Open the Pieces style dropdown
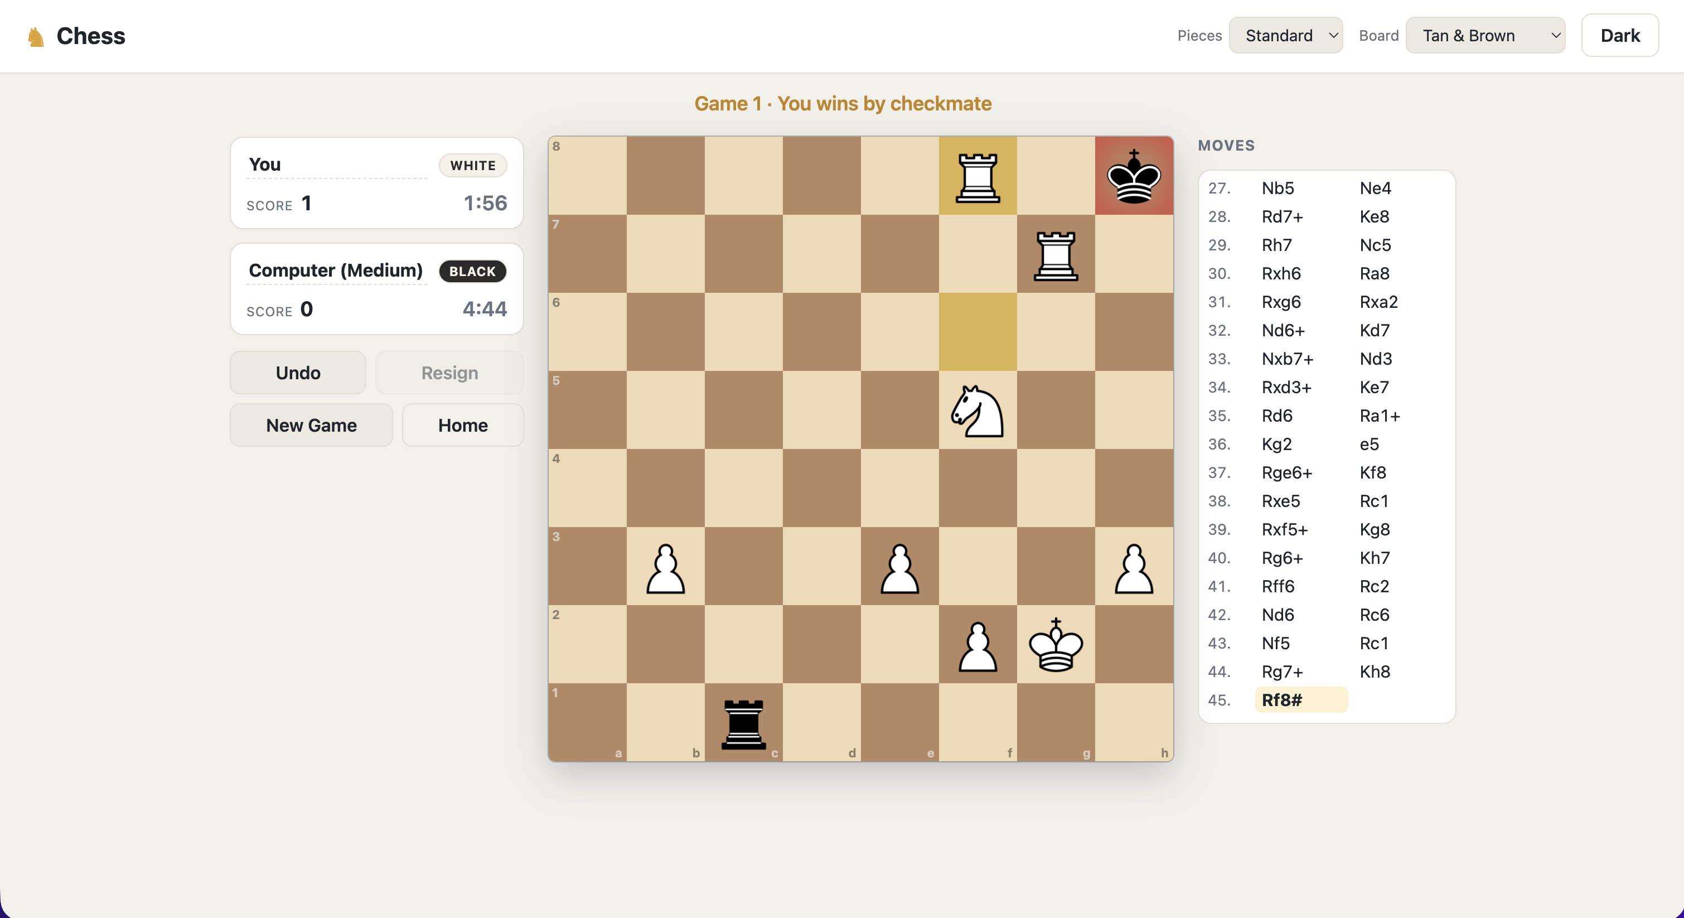The height and width of the screenshot is (918, 1684). 1285,35
